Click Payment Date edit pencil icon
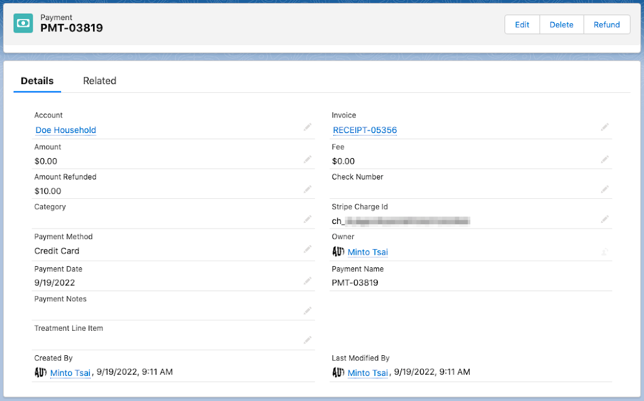 pyautogui.click(x=308, y=281)
